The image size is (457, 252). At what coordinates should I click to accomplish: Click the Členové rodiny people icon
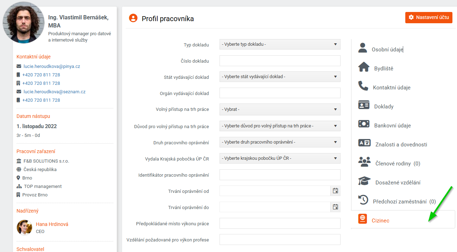click(364, 162)
